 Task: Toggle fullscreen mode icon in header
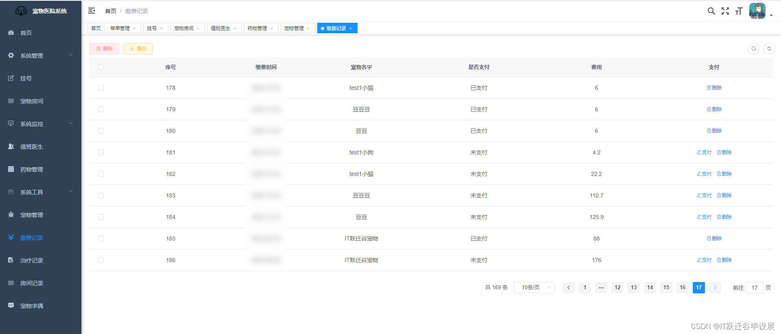[x=725, y=11]
